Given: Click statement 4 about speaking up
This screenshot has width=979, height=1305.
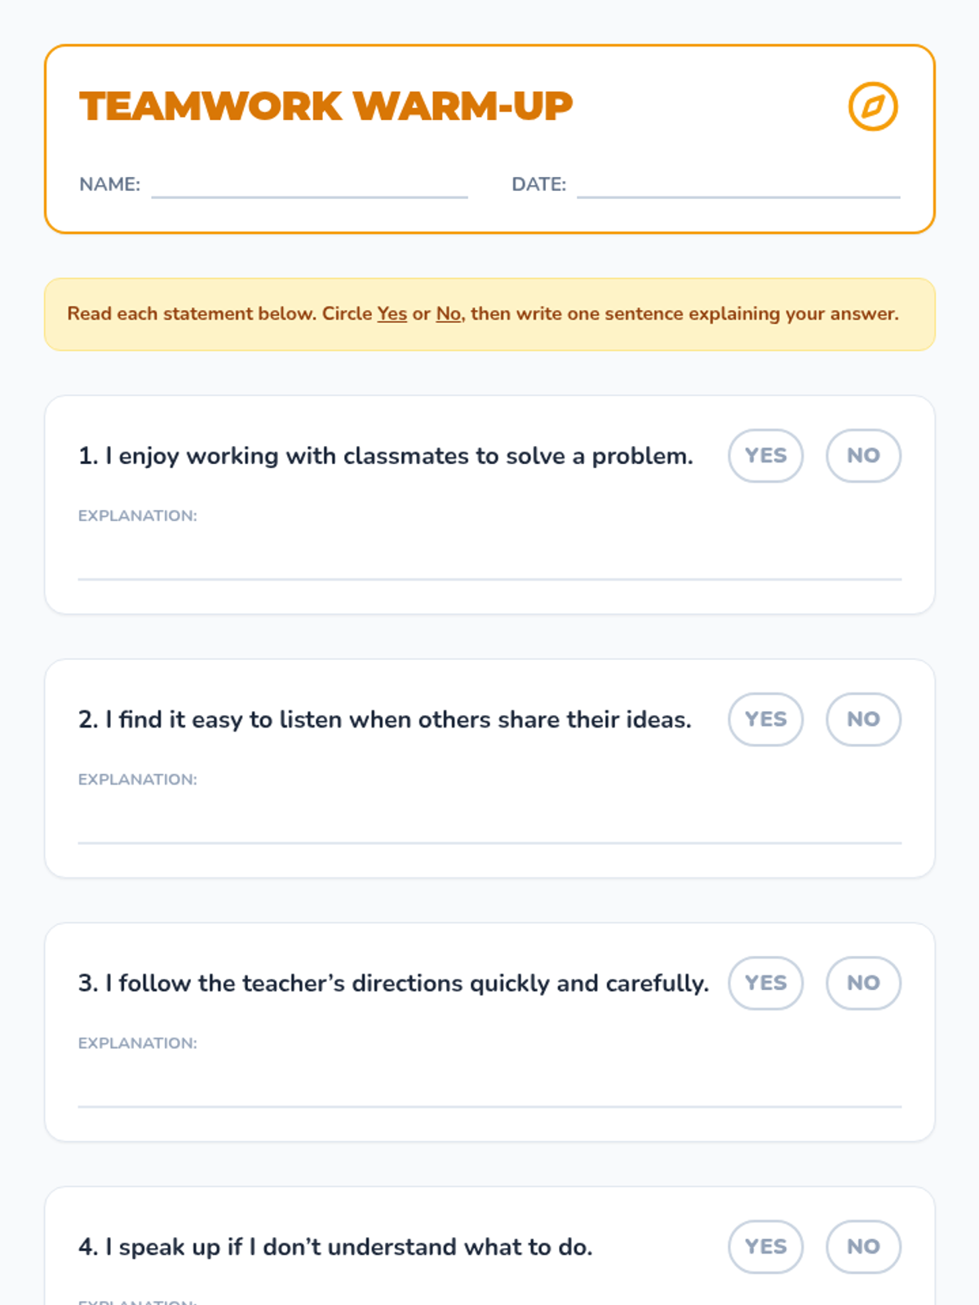Looking at the screenshot, I should click(x=335, y=1246).
